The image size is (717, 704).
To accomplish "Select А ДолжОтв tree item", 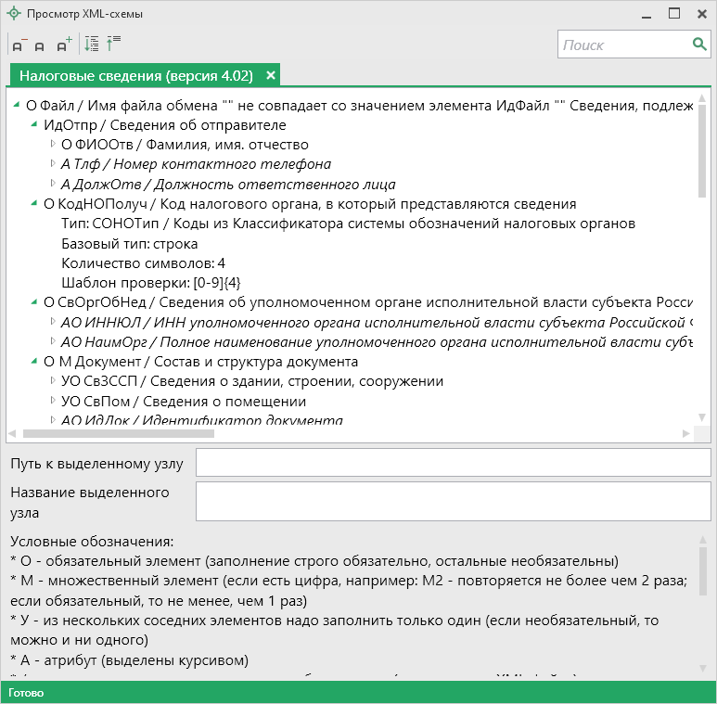I will click(227, 185).
